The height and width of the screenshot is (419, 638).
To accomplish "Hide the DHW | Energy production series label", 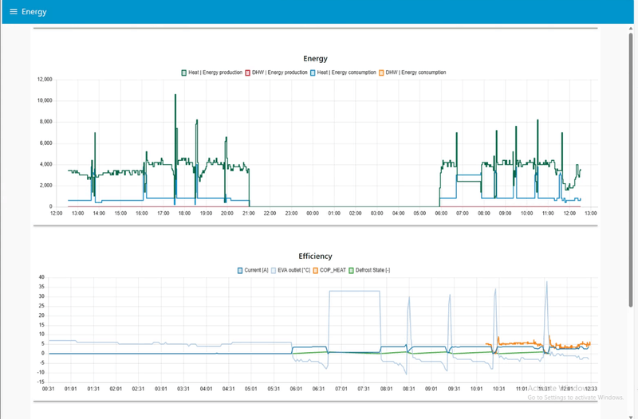I will click(280, 72).
